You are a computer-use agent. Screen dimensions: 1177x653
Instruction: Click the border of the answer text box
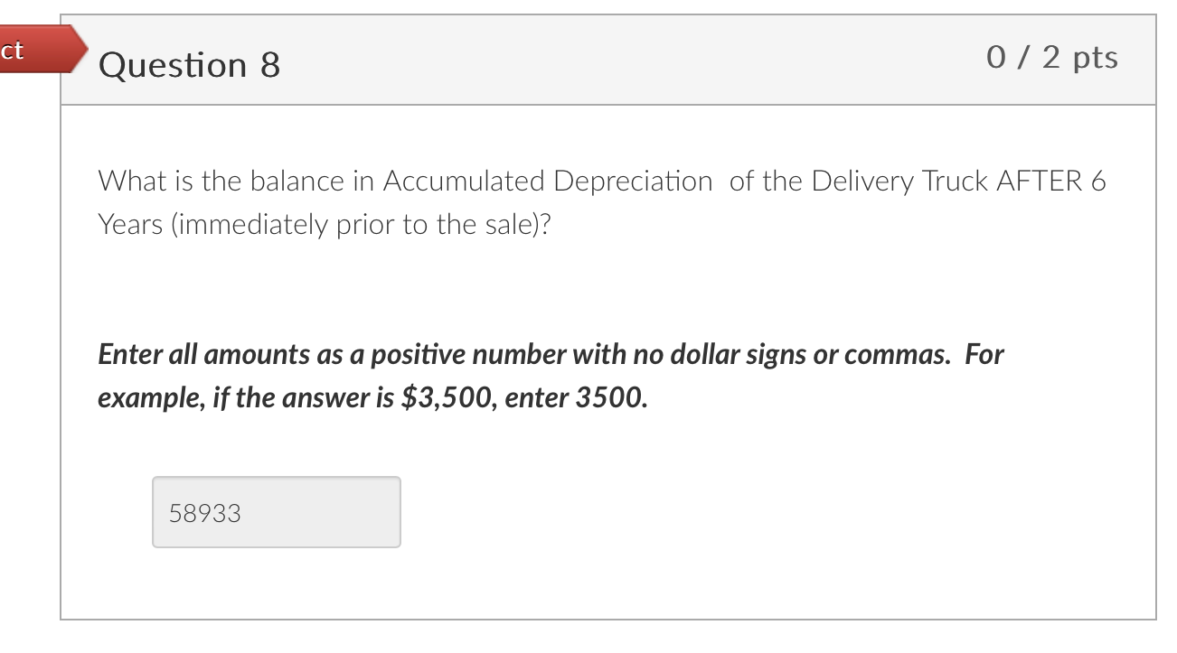(276, 478)
